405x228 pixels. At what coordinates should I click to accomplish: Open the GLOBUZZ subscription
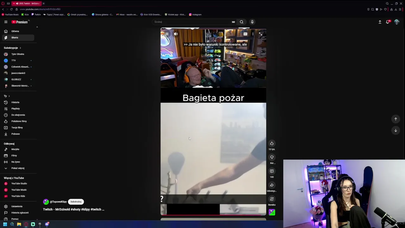[18, 79]
